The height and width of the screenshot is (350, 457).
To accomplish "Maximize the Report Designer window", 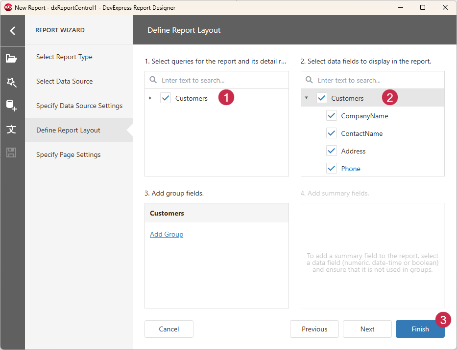I will [423, 7].
